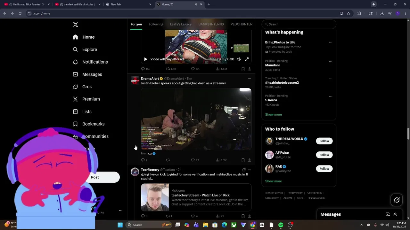This screenshot has width=410, height=230.
Task: View DramaAlert post 2.2K views analytics
Action: click(x=221, y=160)
